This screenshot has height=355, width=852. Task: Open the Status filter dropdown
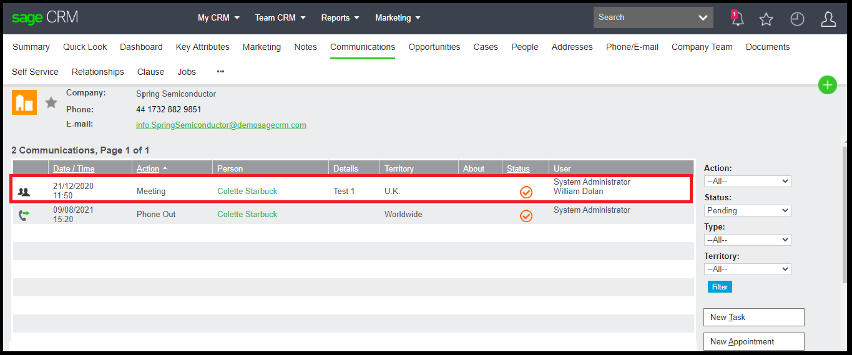[x=747, y=210]
